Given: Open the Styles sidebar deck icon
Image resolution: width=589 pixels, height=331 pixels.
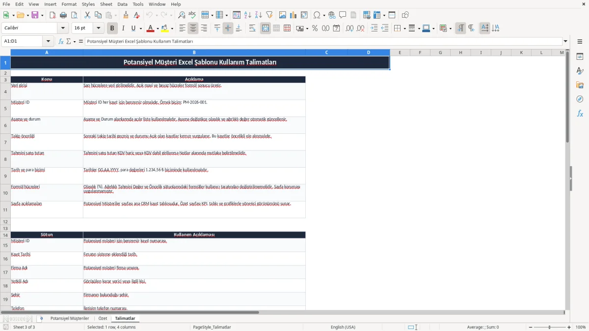Looking at the screenshot, I should (580, 71).
